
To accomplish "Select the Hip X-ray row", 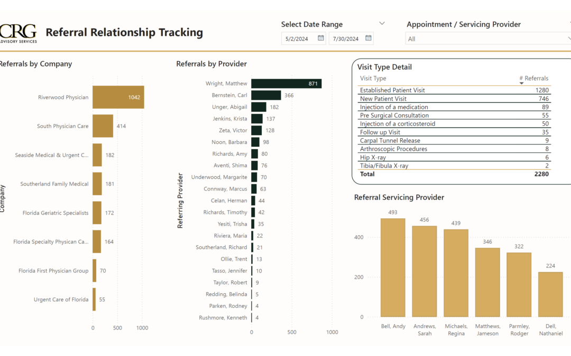I will pyautogui.click(x=454, y=157).
